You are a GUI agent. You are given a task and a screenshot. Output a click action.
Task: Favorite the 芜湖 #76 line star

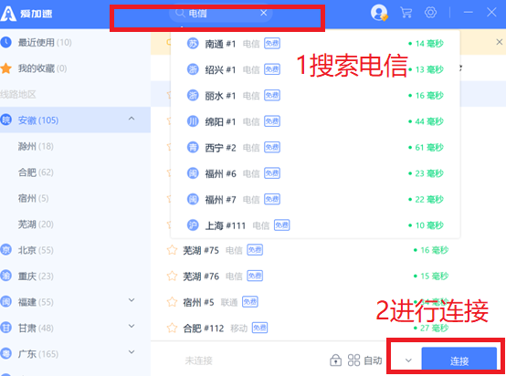[x=172, y=276]
